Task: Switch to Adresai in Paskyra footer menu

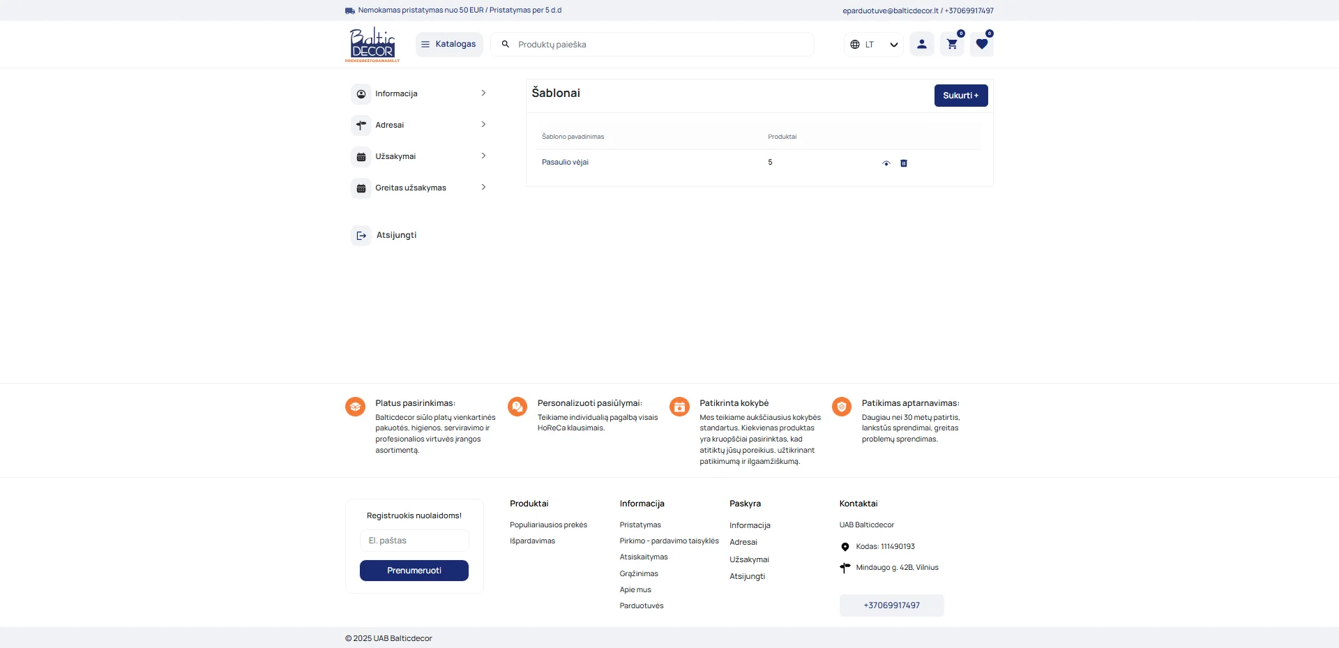Action: (x=743, y=542)
